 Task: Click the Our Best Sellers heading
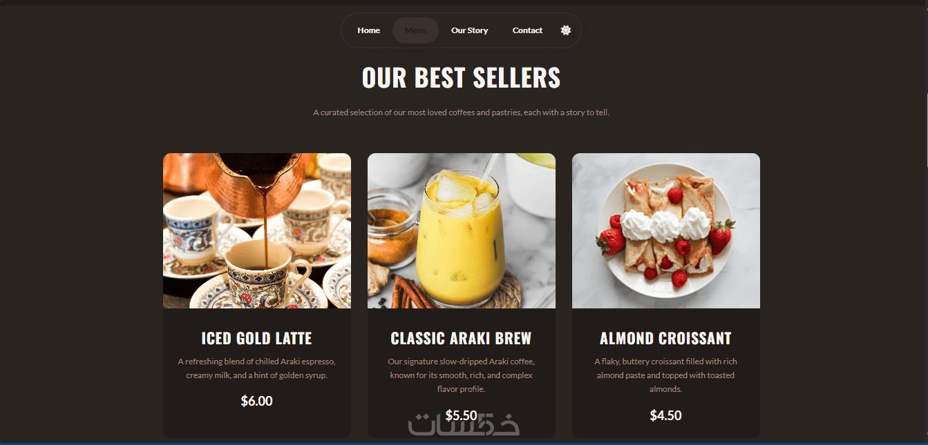pyautogui.click(x=461, y=77)
